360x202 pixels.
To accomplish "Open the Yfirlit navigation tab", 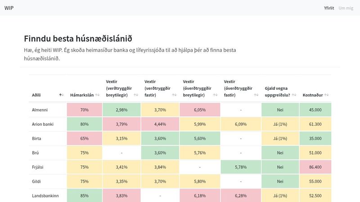I will [x=329, y=8].
